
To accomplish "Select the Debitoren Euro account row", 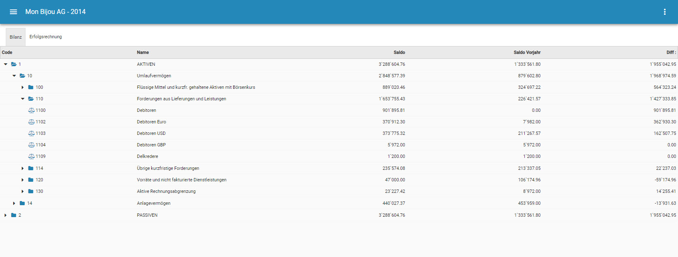I will [x=151, y=122].
